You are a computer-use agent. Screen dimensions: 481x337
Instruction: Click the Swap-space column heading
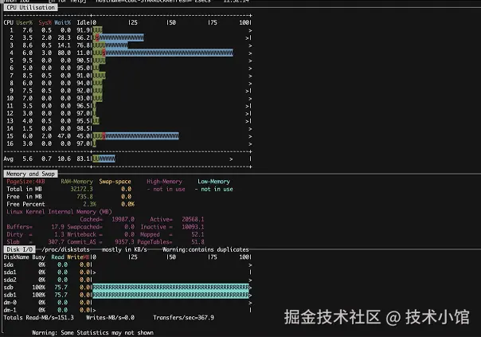tap(115, 182)
